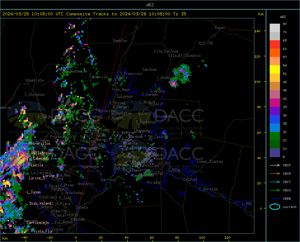Click the Villavicencio map label

tap(74, 71)
